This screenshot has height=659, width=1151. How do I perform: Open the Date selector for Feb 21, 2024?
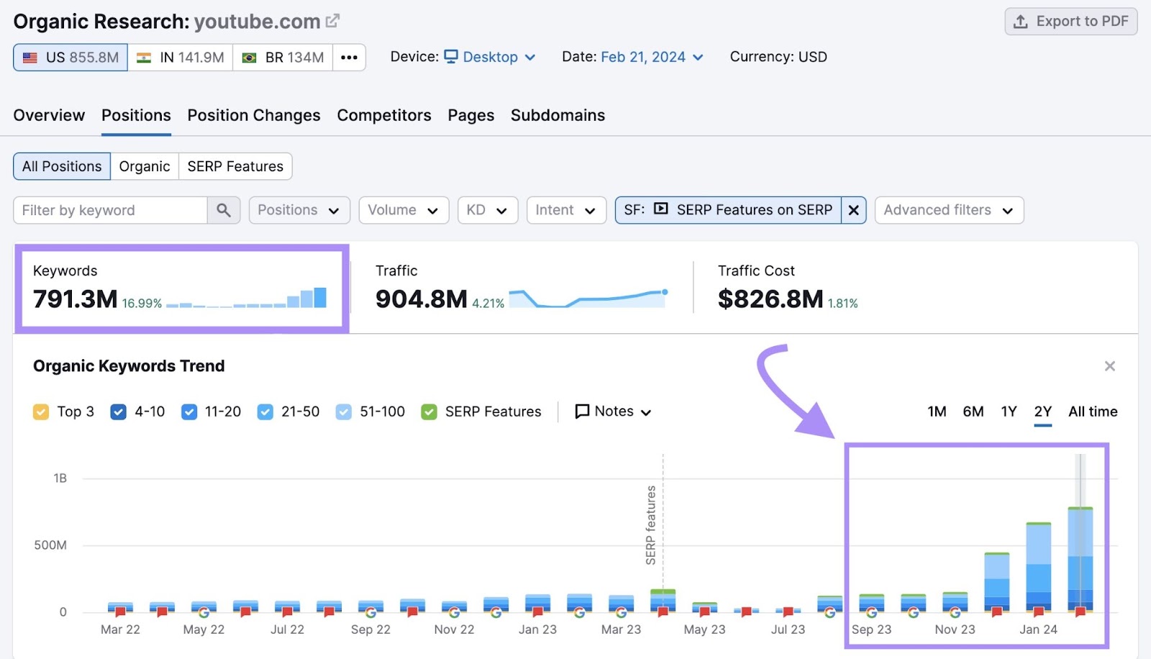coord(651,57)
